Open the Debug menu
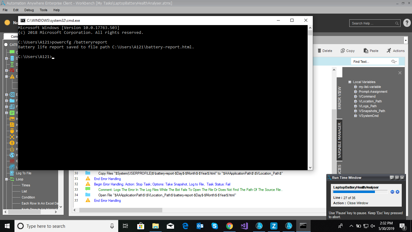The height and width of the screenshot is (232, 412). click(x=29, y=10)
